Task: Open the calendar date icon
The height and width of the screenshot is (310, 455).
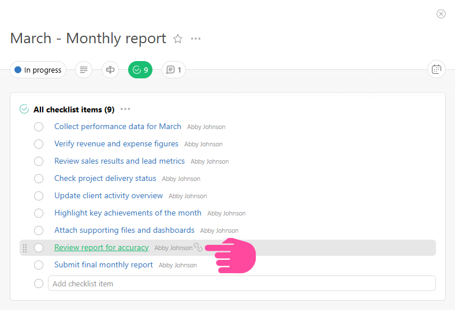Action: (x=437, y=70)
